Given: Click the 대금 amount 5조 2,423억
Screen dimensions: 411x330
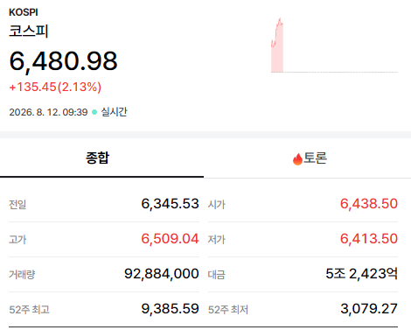Looking at the screenshot, I should pyautogui.click(x=361, y=274).
